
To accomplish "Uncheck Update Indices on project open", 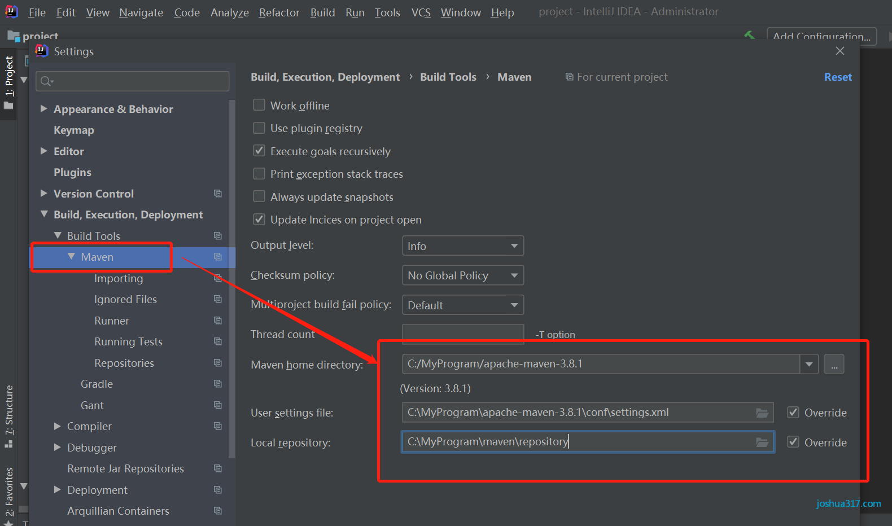I will click(x=259, y=220).
